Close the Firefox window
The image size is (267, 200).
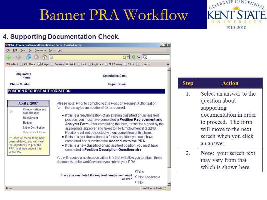point(169,45)
